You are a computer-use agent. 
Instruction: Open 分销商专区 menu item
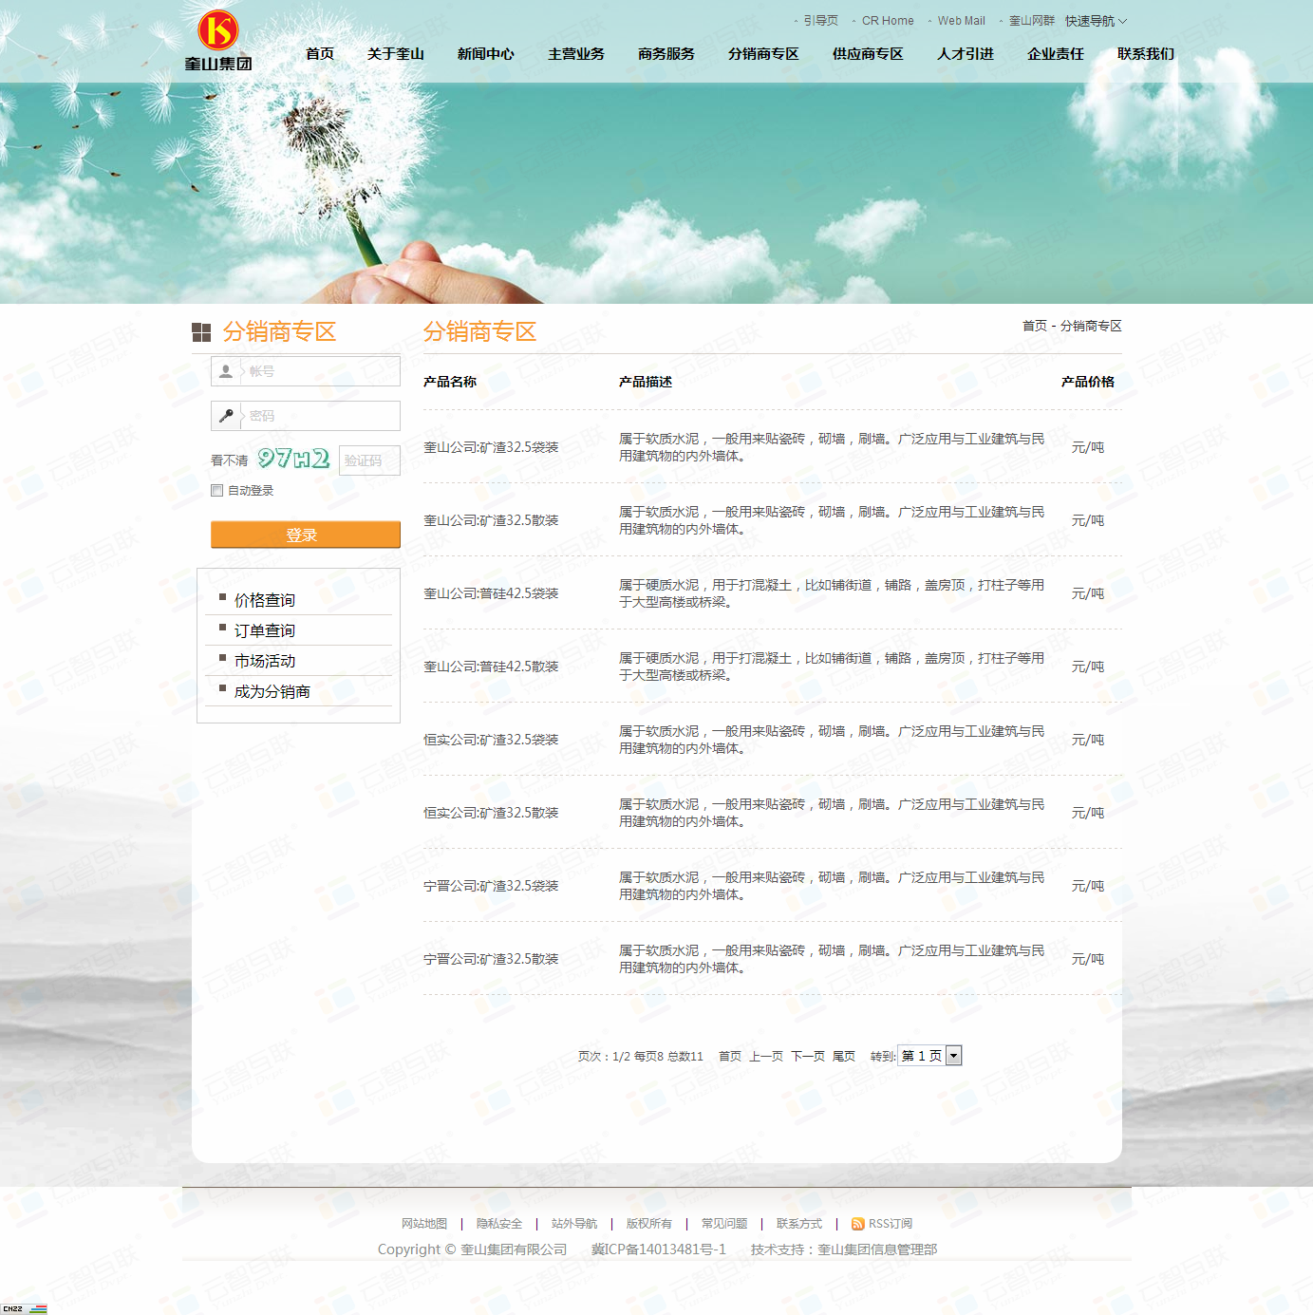(763, 54)
